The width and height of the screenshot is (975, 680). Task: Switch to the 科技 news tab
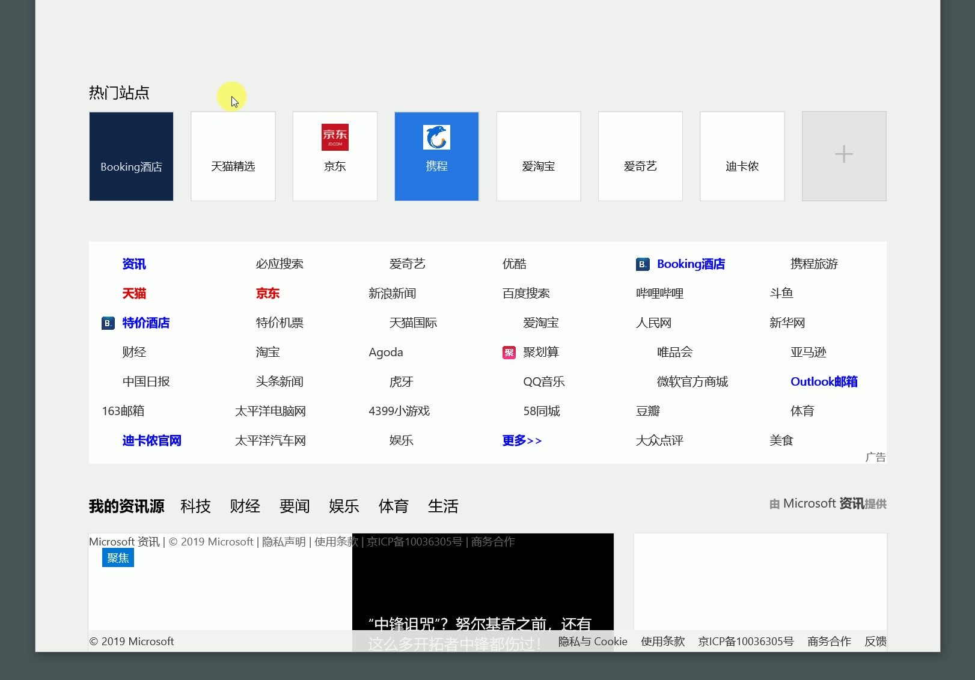coord(195,506)
